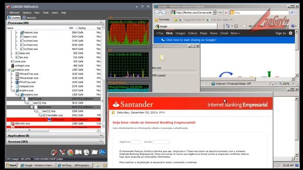This screenshot has height=170, width=303.
Task: Click the magnifying glass search icon in KillSwitch toolbar
Action: pyautogui.click(x=86, y=152)
